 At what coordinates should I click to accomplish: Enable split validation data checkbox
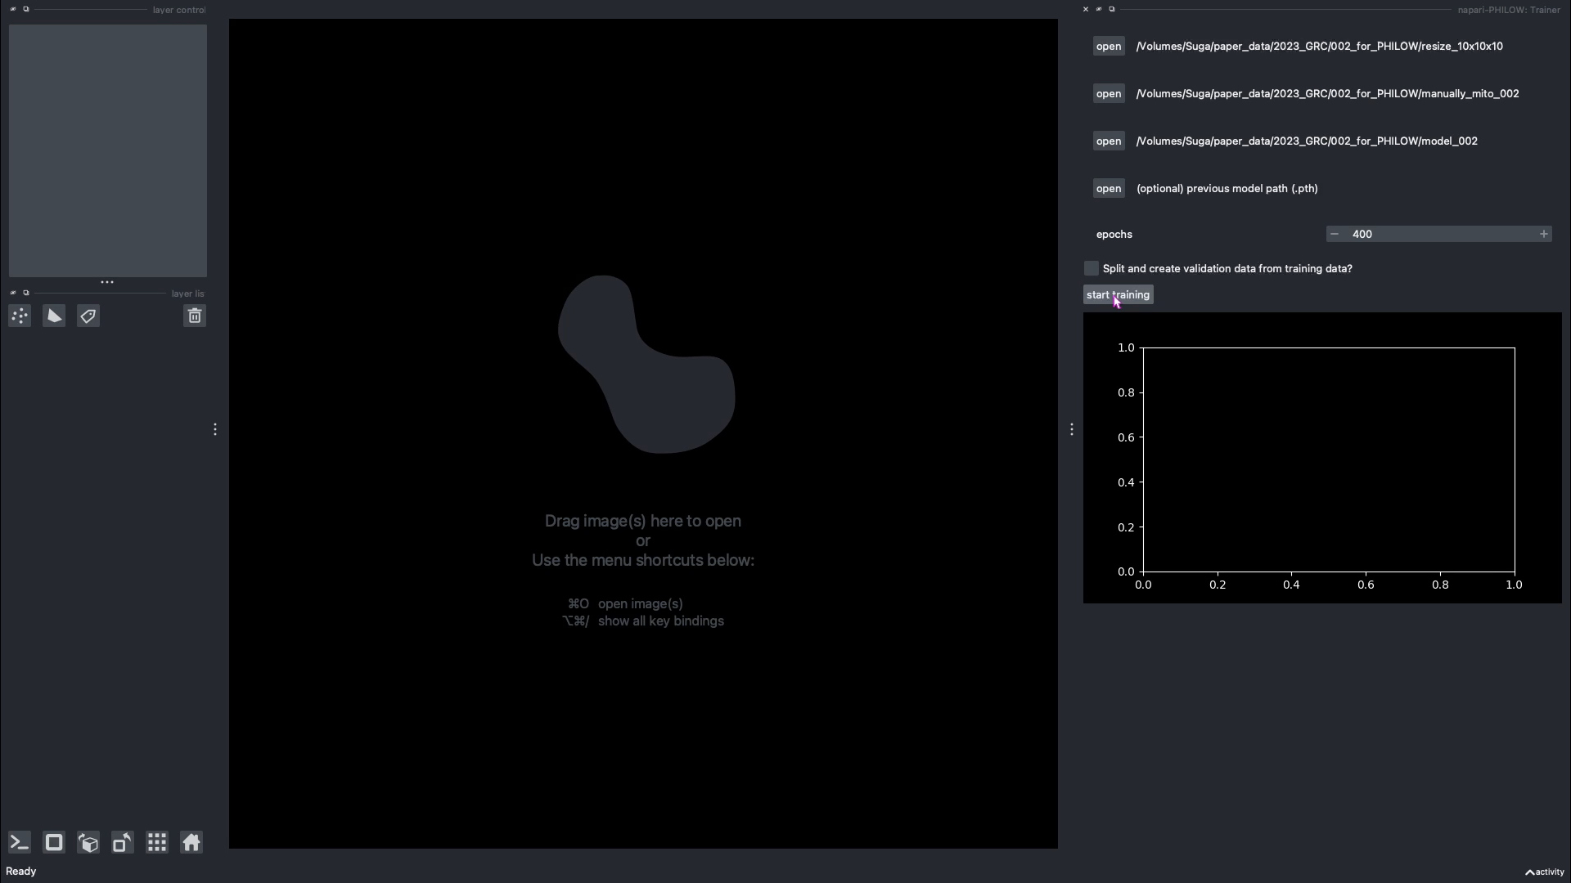point(1092,269)
